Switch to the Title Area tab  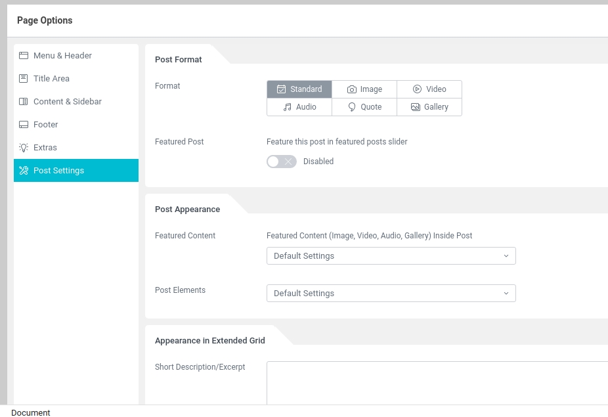tap(51, 79)
